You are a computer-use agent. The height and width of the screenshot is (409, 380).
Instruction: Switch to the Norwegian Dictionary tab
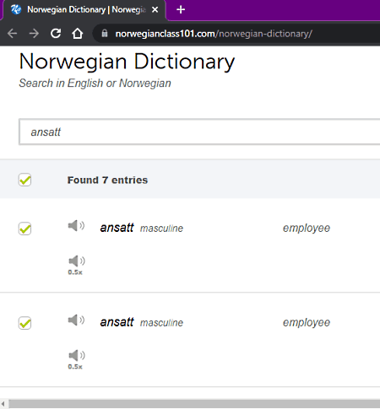click(84, 10)
